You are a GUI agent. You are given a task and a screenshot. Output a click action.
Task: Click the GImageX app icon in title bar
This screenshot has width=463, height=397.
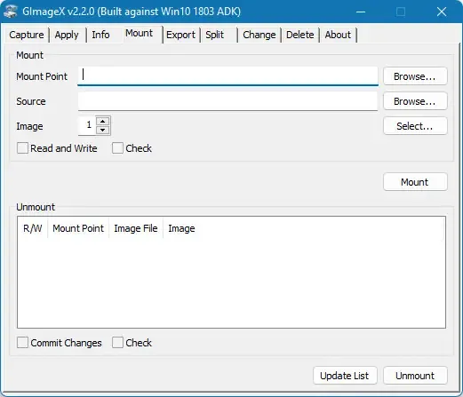click(x=10, y=12)
